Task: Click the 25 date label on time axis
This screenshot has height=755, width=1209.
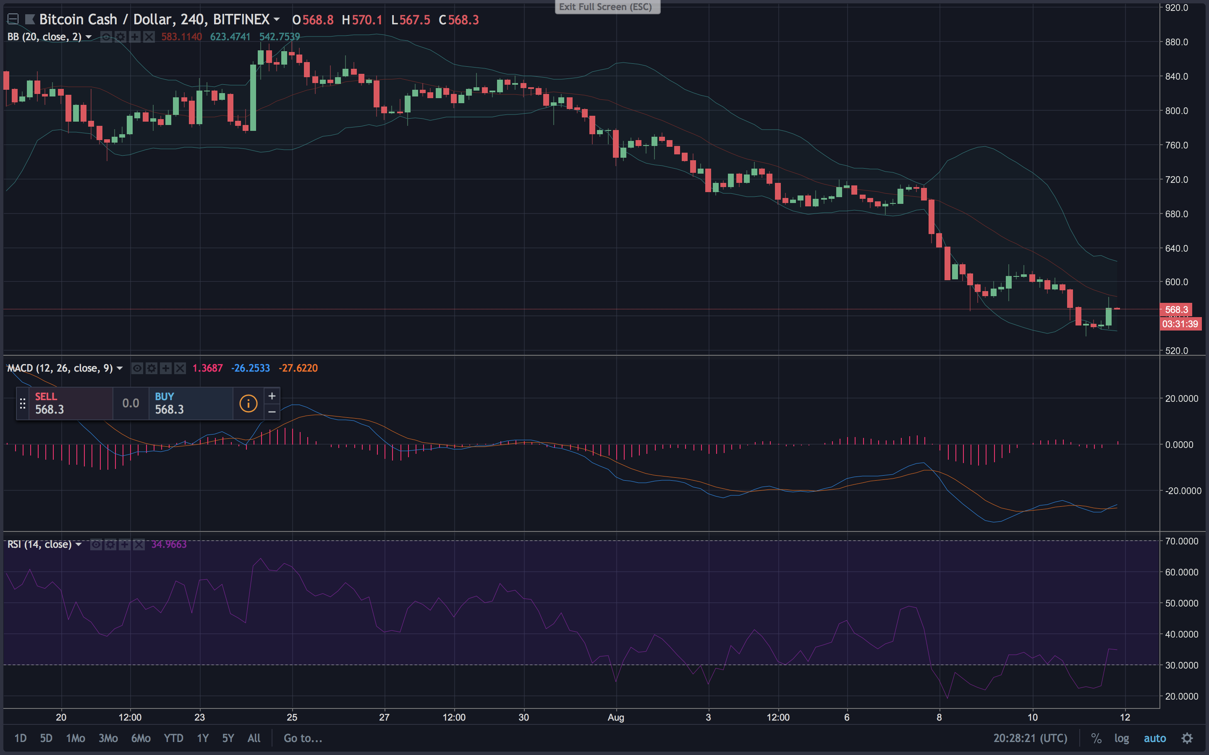Action: (292, 718)
